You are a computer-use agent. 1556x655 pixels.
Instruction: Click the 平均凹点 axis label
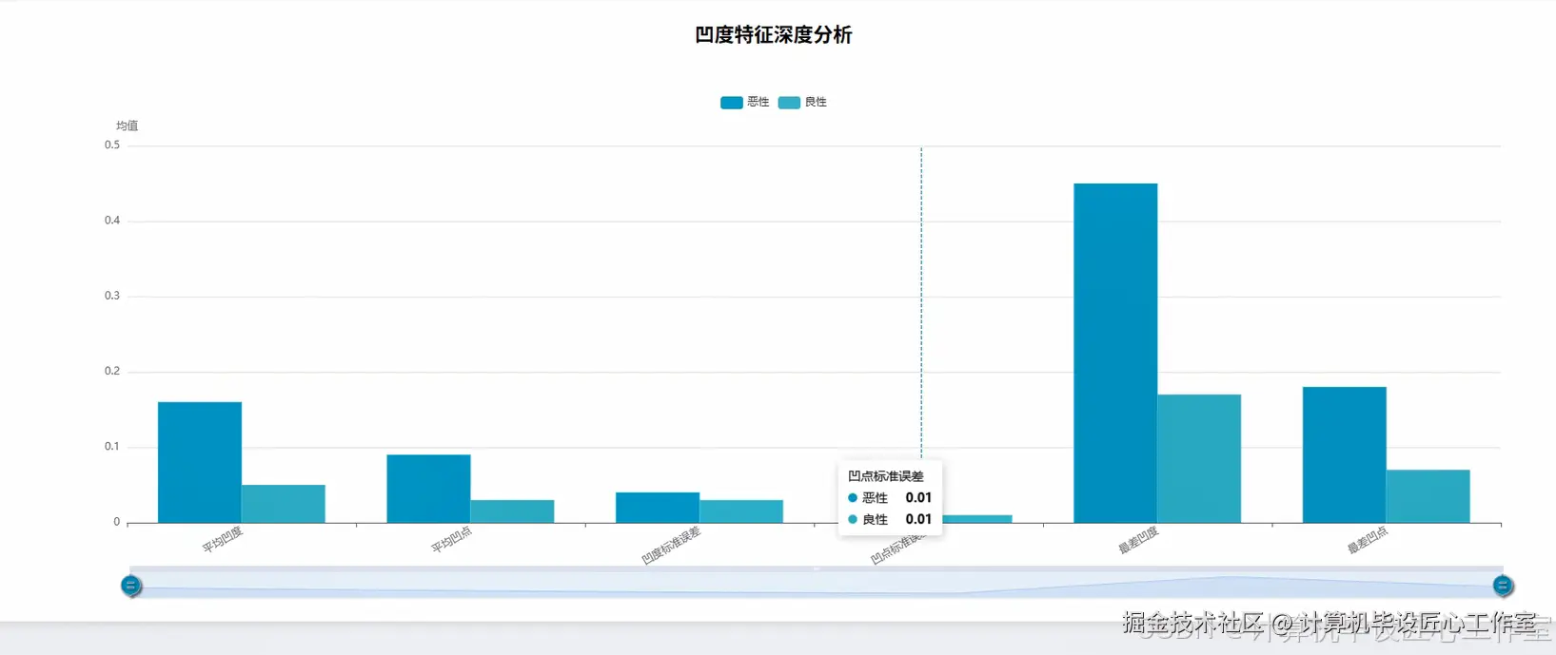point(452,539)
